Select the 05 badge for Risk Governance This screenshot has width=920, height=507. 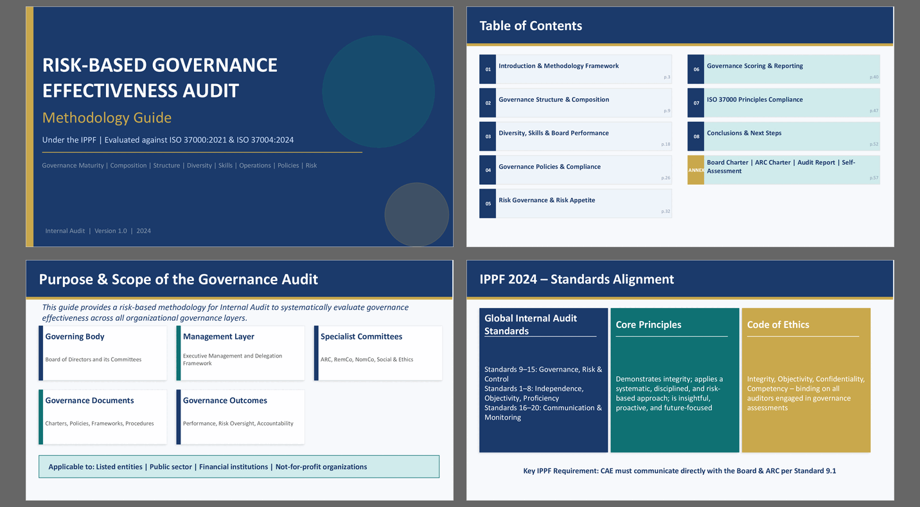pyautogui.click(x=488, y=203)
